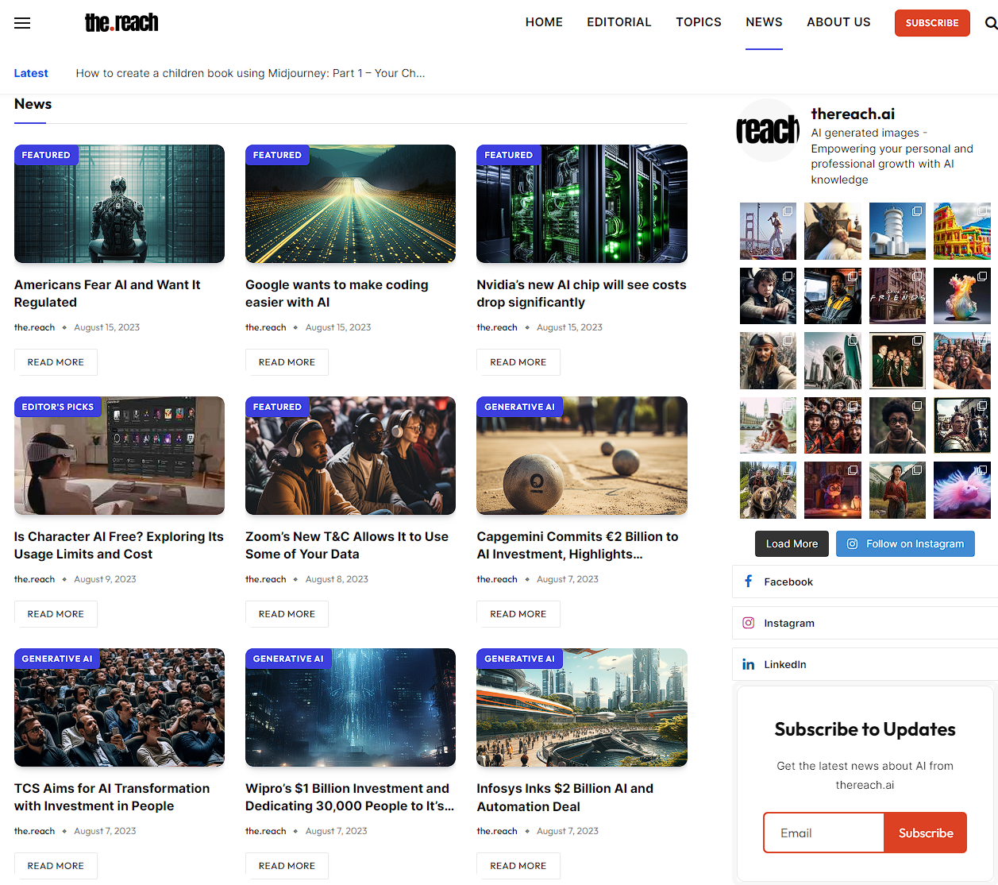Click Follow on Instagram button
Image resolution: width=998 pixels, height=885 pixels.
click(x=905, y=543)
